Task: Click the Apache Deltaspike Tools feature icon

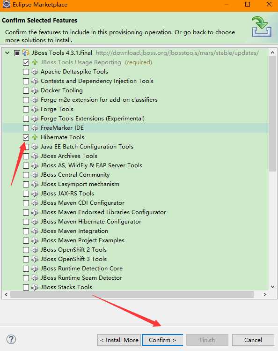Action: click(x=35, y=72)
